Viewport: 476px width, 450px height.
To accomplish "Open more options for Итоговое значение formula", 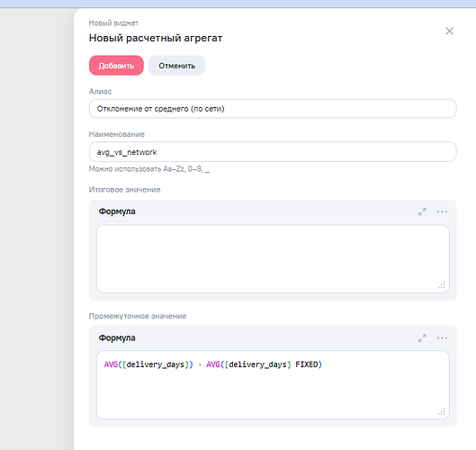I will (442, 211).
